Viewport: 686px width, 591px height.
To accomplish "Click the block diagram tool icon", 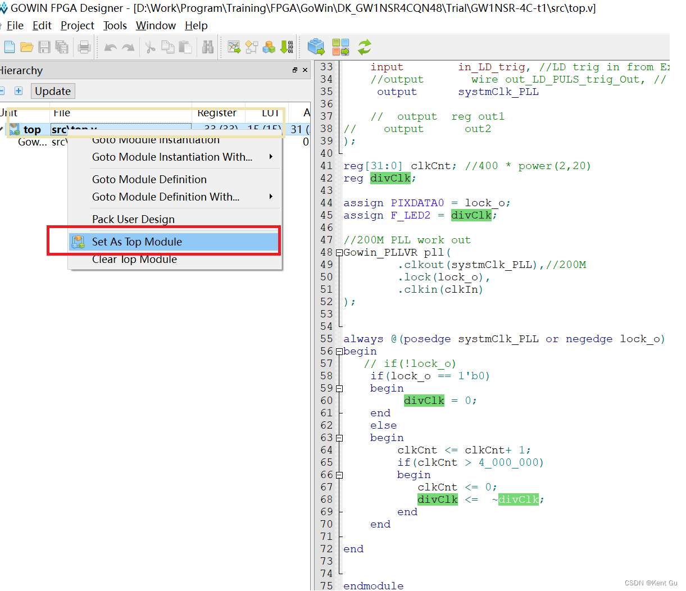I will click(252, 47).
